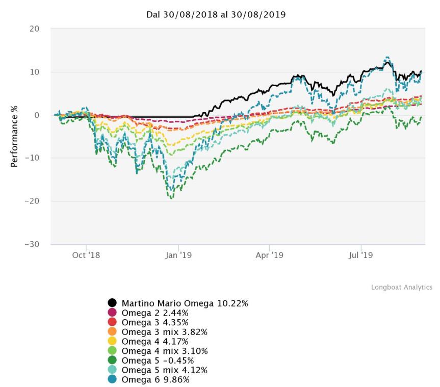Image resolution: width=440 pixels, height=387 pixels.
Task: Click the purple Omega 2 legend dot
Action: [x=112, y=313]
